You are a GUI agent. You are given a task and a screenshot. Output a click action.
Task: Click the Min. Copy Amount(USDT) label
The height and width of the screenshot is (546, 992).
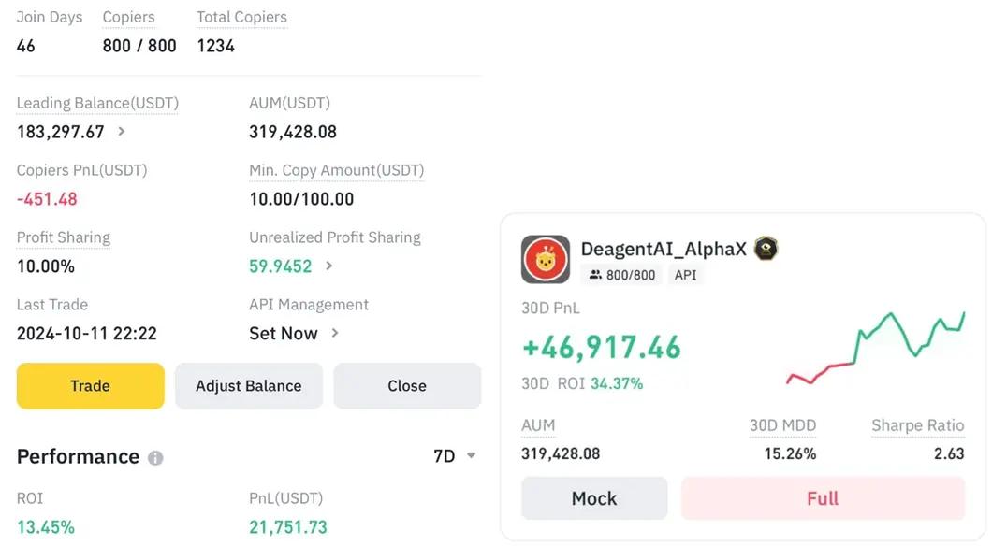click(336, 170)
